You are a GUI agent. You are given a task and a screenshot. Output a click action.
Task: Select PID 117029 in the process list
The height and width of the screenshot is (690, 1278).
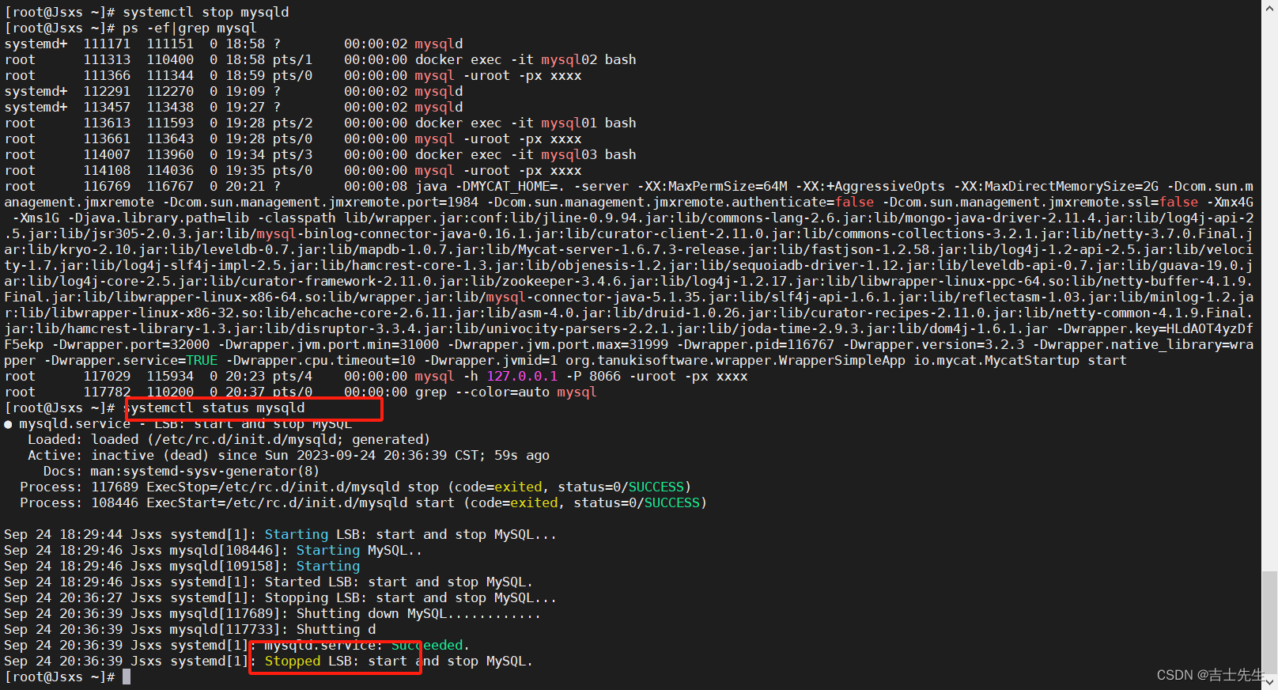tap(107, 376)
